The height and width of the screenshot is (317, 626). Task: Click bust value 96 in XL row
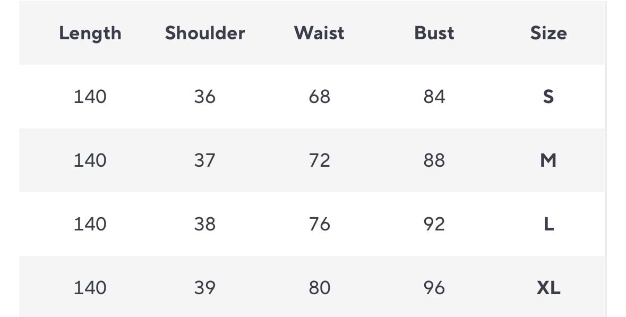434,288
